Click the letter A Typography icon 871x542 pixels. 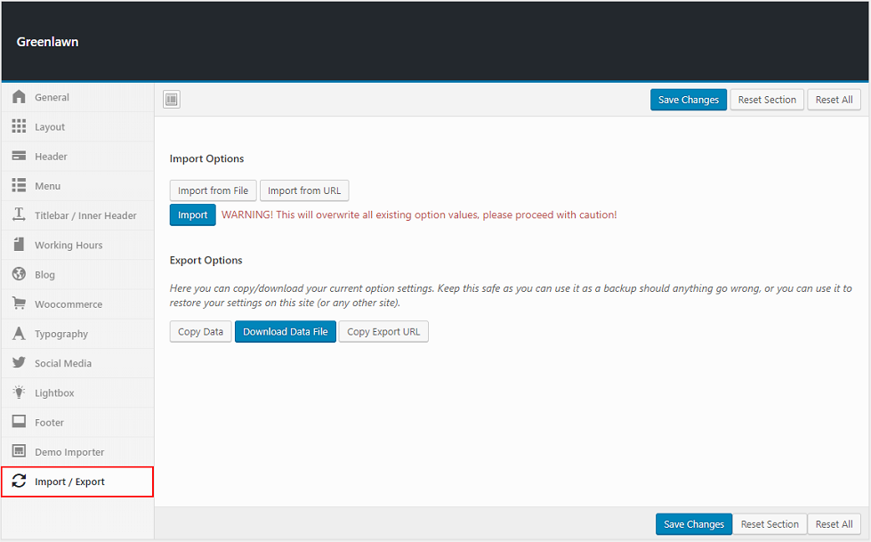click(x=19, y=334)
